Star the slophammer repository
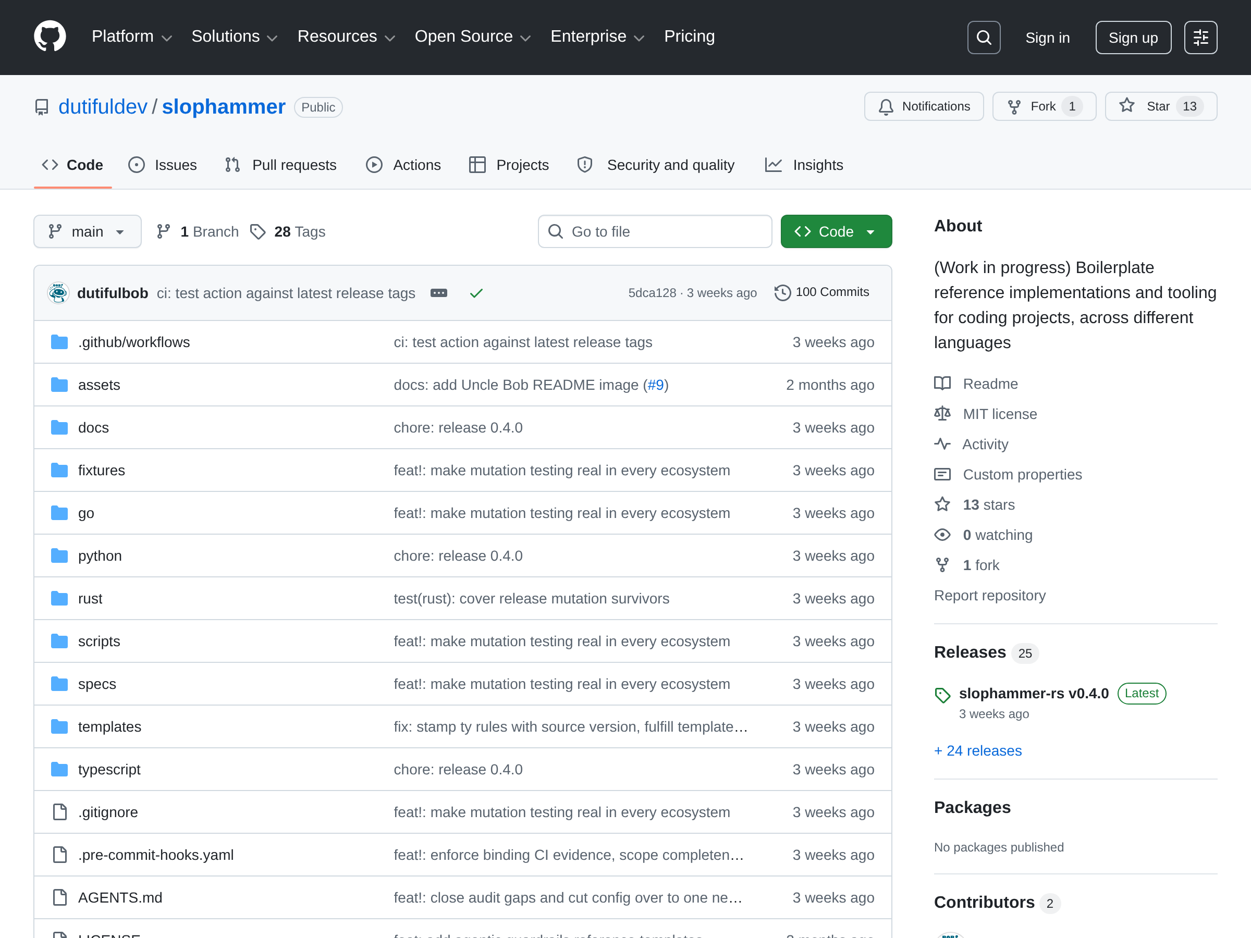1251x938 pixels. (x=1160, y=106)
